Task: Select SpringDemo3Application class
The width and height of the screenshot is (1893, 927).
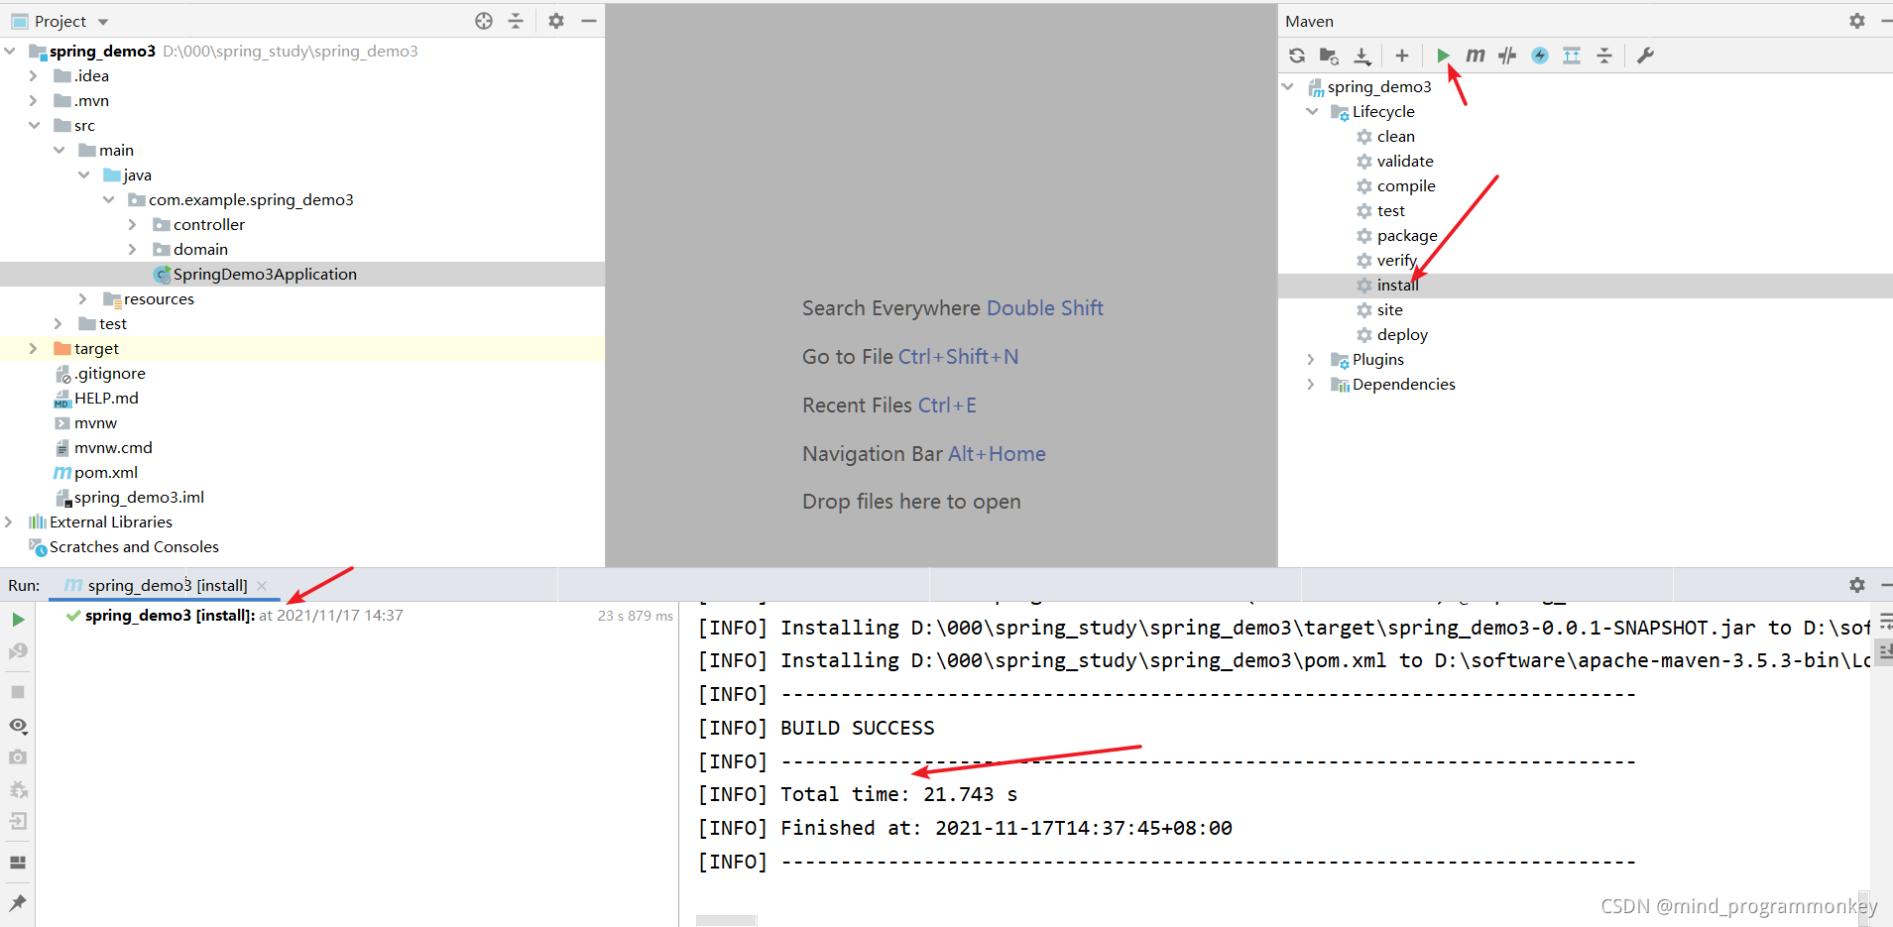Action: 265,274
